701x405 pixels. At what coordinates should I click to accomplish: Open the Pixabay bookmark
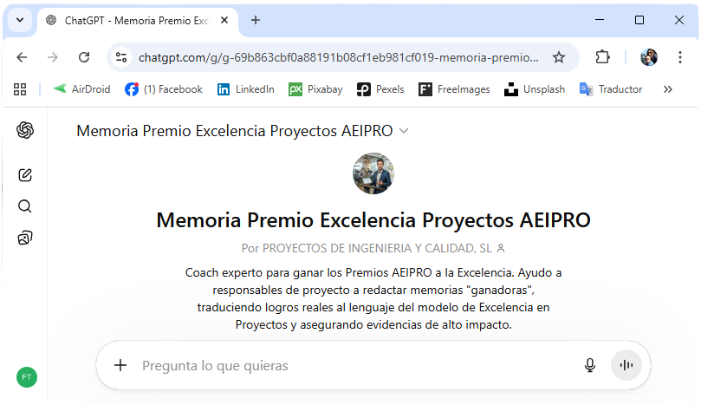315,89
